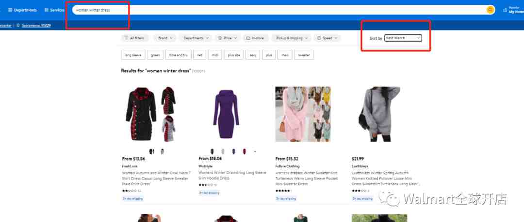The image size is (524, 222).
Task: Open the Sort by Best Match dropdown
Action: click(403, 38)
